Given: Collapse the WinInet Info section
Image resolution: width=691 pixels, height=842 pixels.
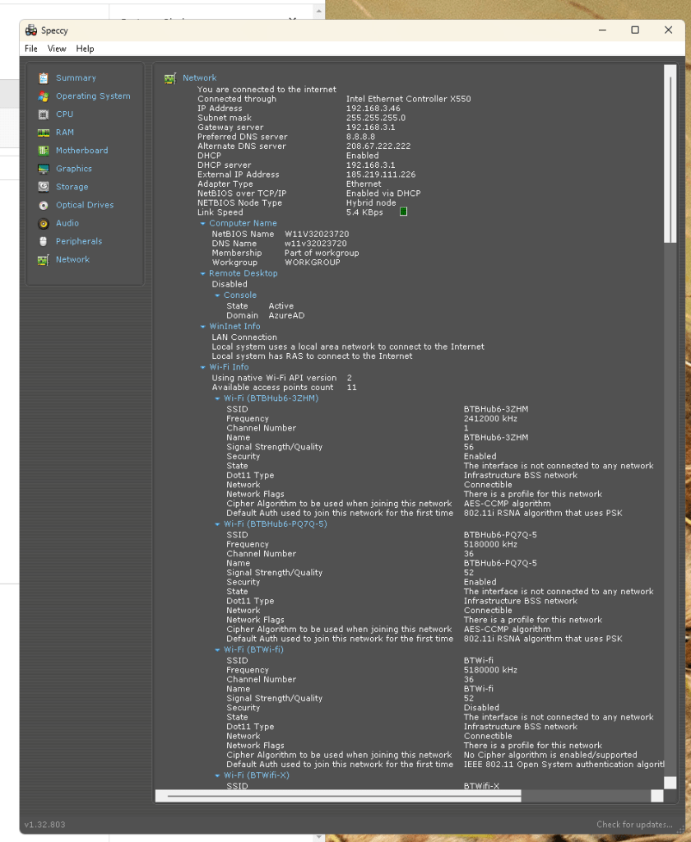Looking at the screenshot, I should pos(203,327).
